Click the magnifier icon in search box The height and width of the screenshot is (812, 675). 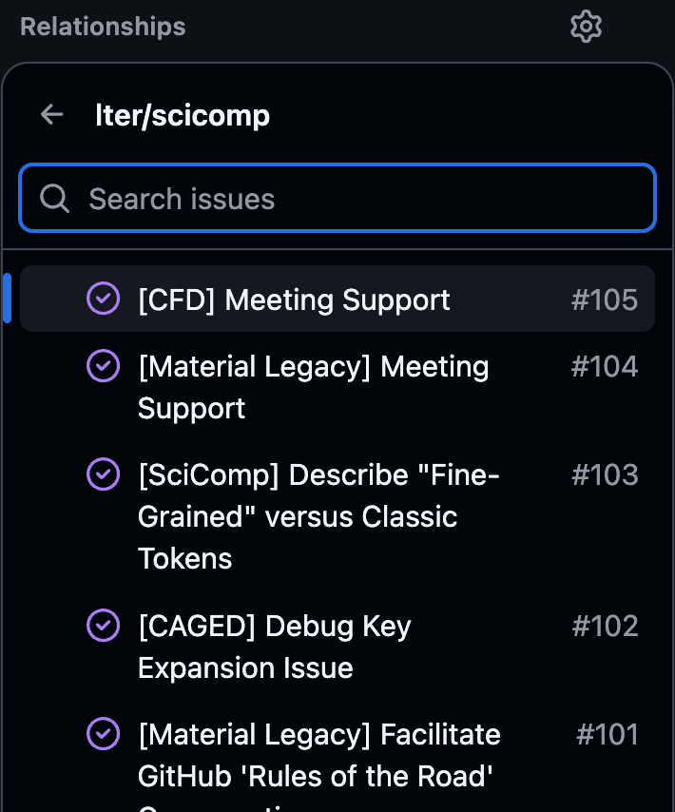coord(54,199)
